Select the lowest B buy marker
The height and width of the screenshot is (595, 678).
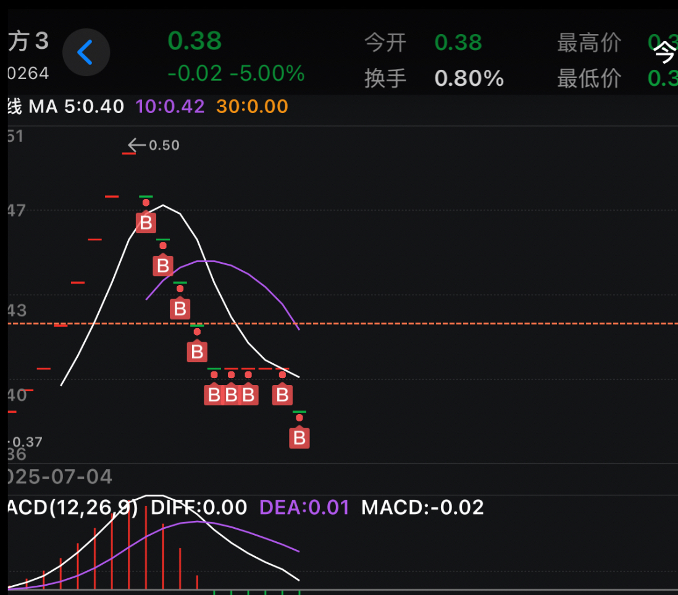[x=299, y=437]
